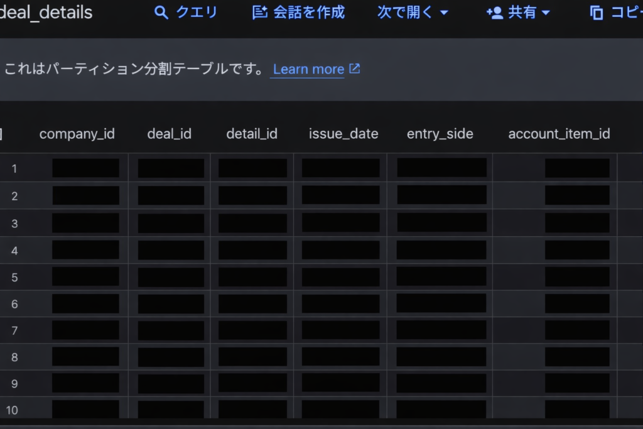The image size is (643, 429).
Task: Select the company_id column header
Action: point(77,134)
